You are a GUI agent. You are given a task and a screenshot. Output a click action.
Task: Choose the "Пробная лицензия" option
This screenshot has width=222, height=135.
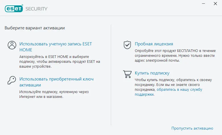154,44
